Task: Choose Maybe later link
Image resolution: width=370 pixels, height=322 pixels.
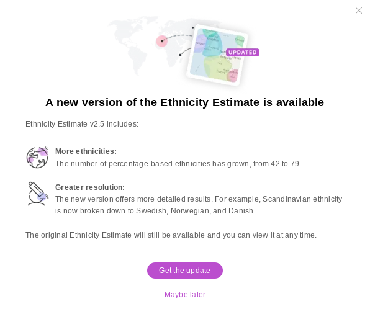Action: pyautogui.click(x=185, y=295)
